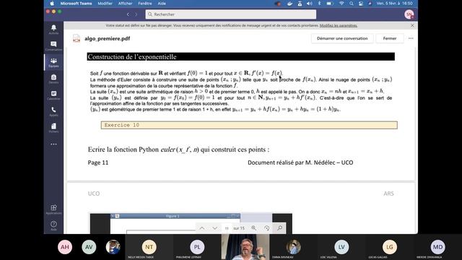Click the Page 11 footer text
462x260 pixels.
click(98, 162)
